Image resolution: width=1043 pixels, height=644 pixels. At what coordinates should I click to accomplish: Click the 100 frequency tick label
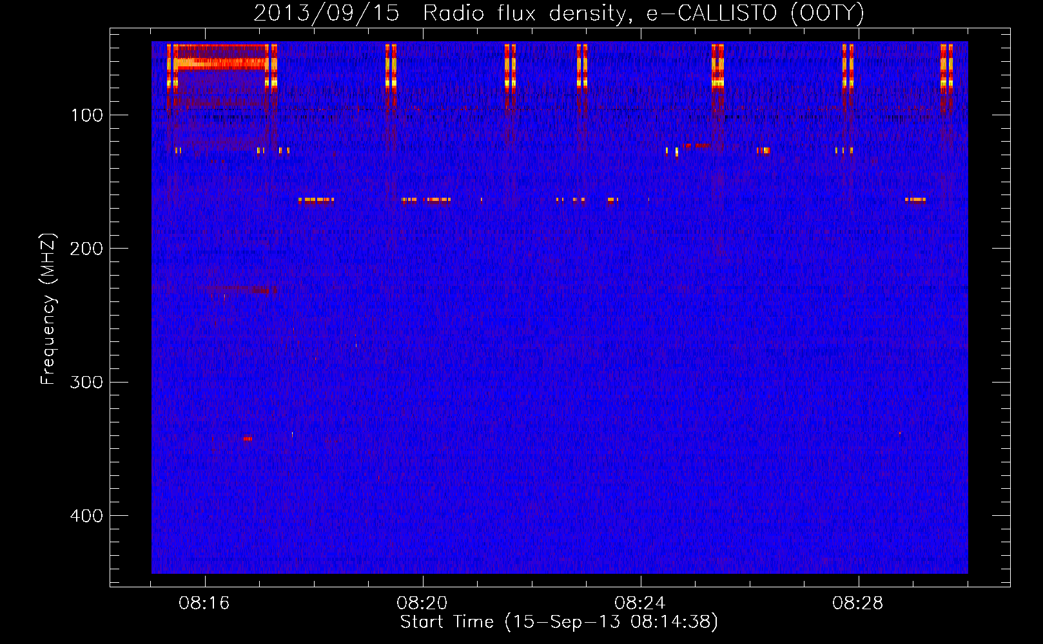click(87, 115)
